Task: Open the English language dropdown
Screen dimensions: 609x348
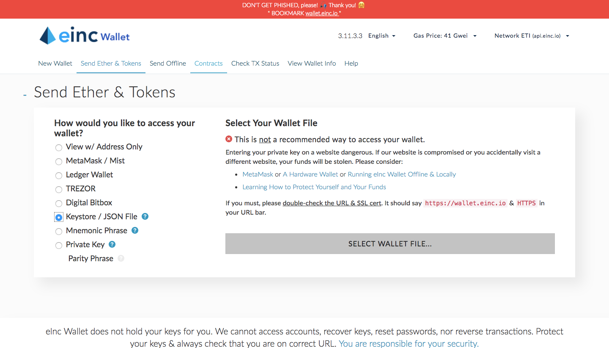Action: (382, 36)
